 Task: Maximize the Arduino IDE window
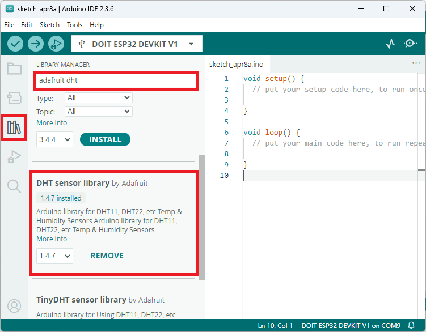(x=386, y=8)
